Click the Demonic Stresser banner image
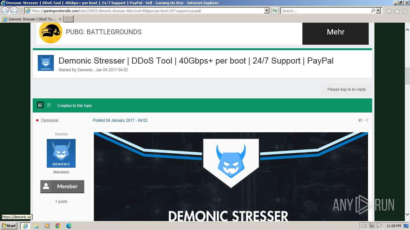Image resolution: width=410 pixels, height=230 pixels. (x=231, y=176)
